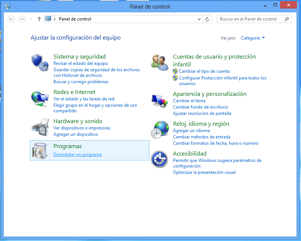Open Configurar Protección infantil para todos los usuarios
Screen dimensions: 301x241
click(x=223, y=81)
